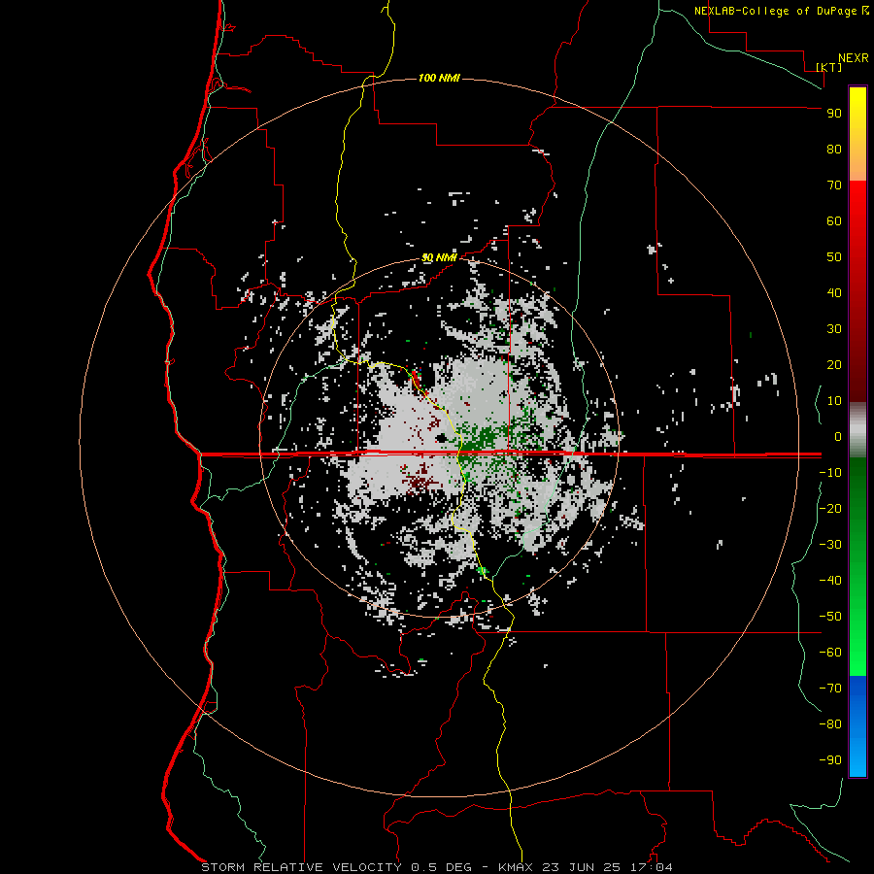The width and height of the screenshot is (874, 874).
Task: Click the '60' value on the velocity scale
Action: point(834,221)
